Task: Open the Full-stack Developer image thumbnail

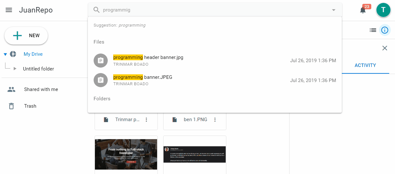Action: tap(126, 154)
